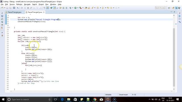The width and height of the screenshot is (182, 102).
Task: Open the Back history dropdown arrow
Action: pyautogui.click(x=114, y=8)
